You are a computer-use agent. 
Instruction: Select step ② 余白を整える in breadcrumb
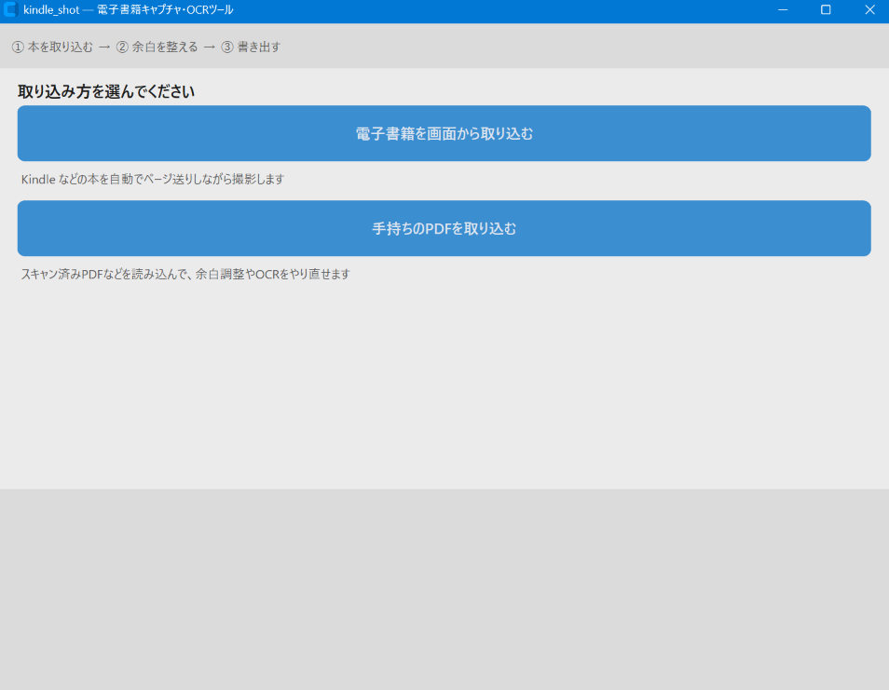(x=157, y=47)
